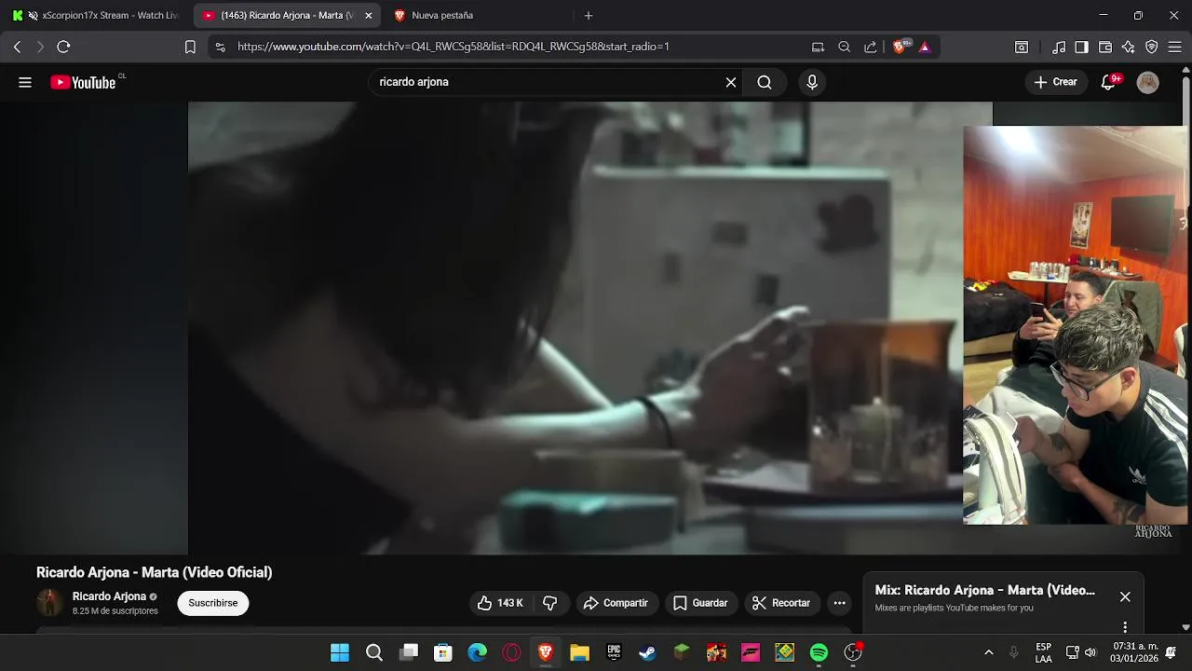This screenshot has width=1192, height=671.
Task: Open the Brave playlist music icon
Action: pos(1059,47)
